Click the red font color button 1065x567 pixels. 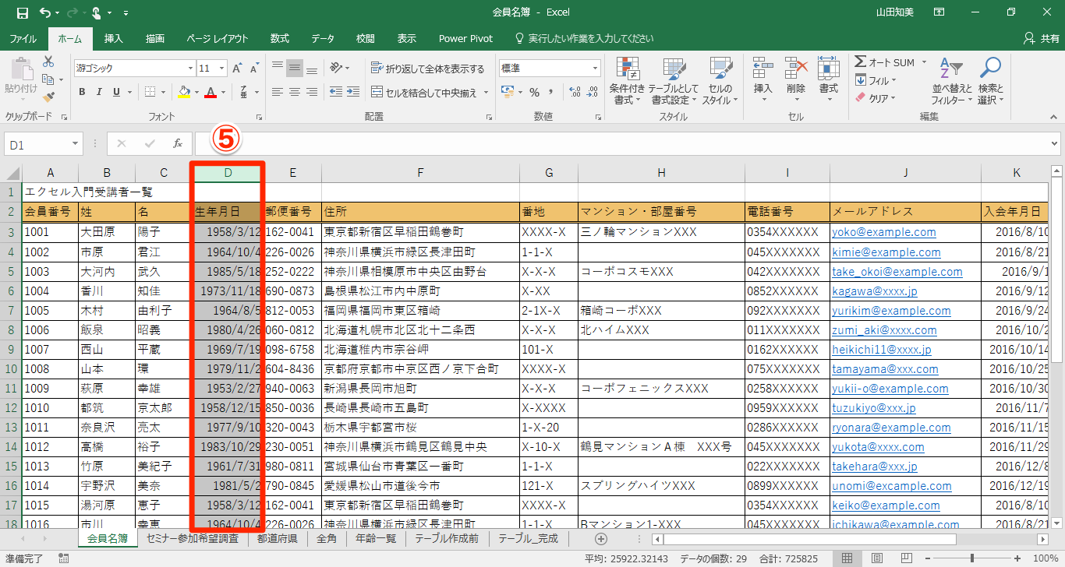(x=210, y=92)
